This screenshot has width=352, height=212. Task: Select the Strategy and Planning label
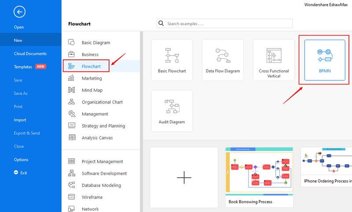click(103, 126)
